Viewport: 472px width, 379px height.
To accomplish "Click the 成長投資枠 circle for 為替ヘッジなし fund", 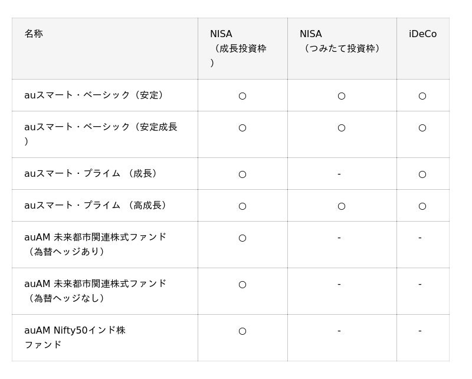I will [242, 284].
